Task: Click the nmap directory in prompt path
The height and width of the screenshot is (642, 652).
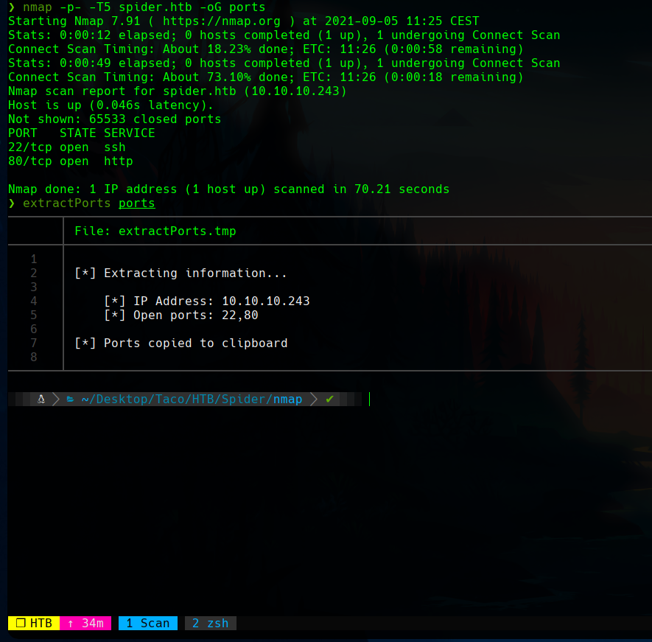Action: point(287,399)
